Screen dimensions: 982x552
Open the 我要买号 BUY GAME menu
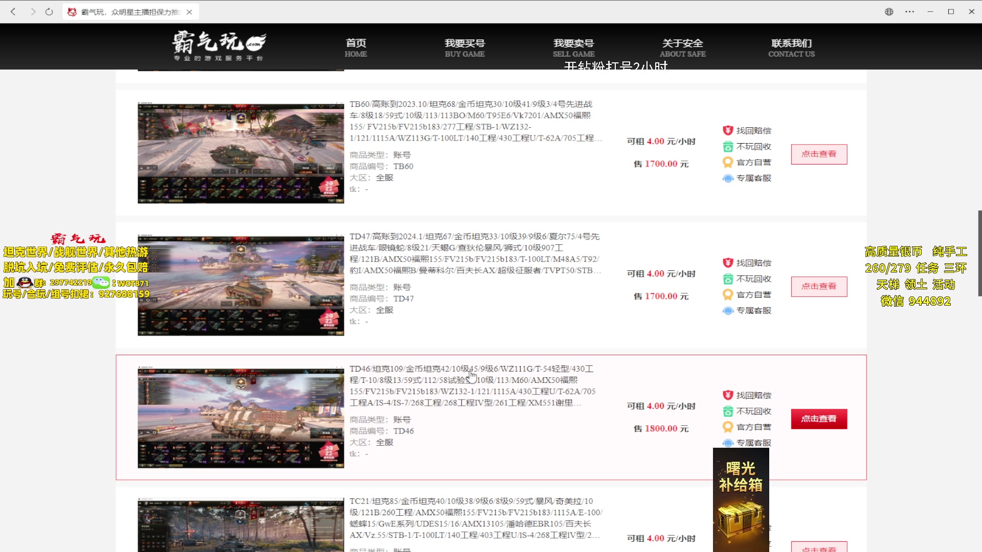click(464, 48)
